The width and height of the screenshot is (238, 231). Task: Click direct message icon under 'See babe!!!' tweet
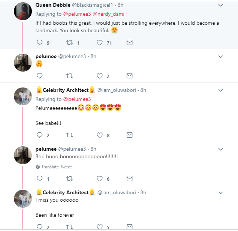click(x=129, y=135)
